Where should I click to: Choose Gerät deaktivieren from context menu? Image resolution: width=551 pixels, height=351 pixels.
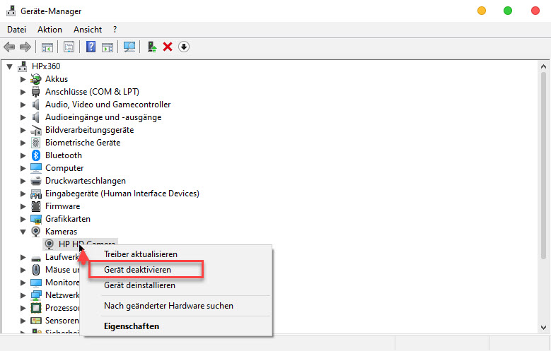[x=177, y=270]
